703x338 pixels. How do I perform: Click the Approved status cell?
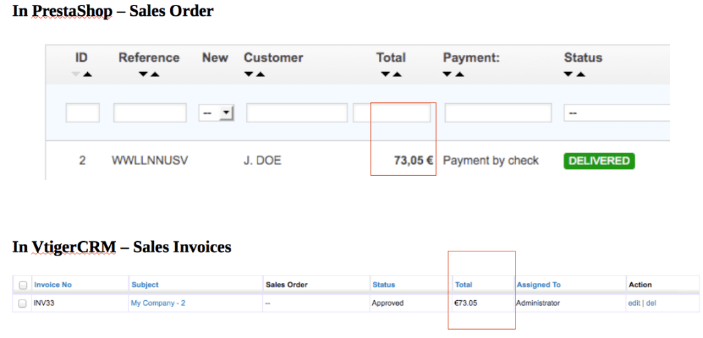click(x=387, y=303)
